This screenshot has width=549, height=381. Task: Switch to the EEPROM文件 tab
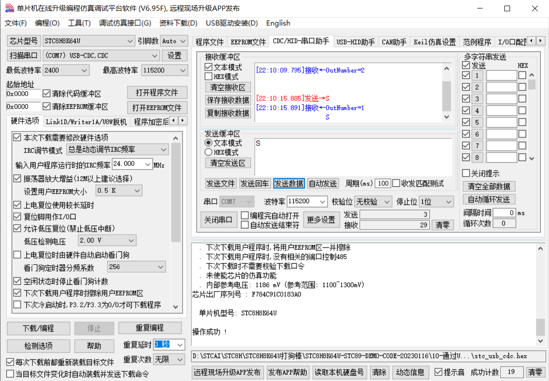tap(248, 42)
